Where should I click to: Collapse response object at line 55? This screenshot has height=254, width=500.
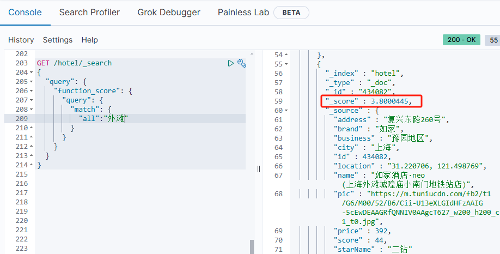[x=286, y=64]
